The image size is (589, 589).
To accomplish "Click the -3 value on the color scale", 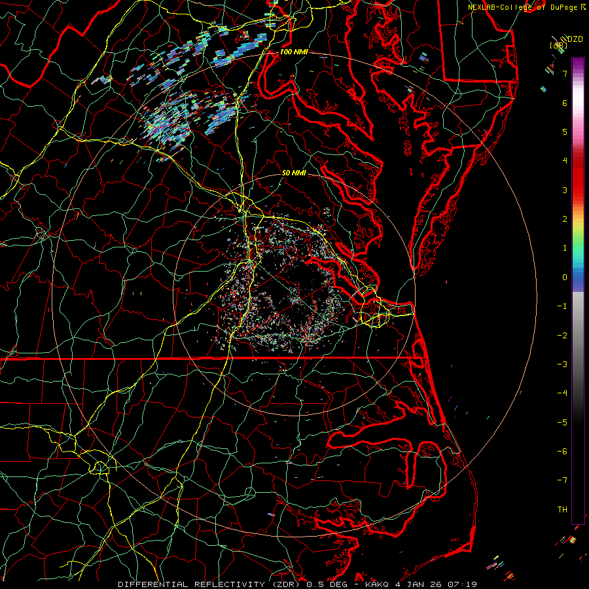I will click(562, 365).
